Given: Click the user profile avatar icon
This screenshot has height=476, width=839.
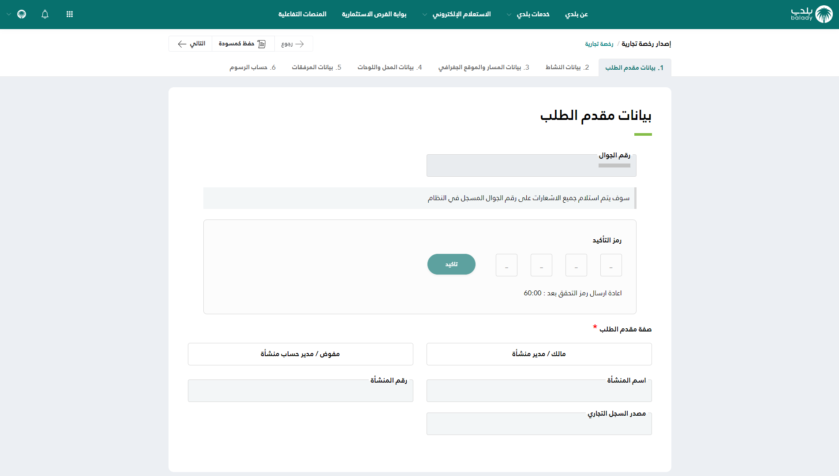Looking at the screenshot, I should point(22,14).
